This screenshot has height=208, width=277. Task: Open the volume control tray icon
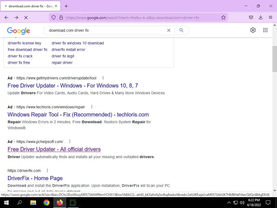coord(242,203)
